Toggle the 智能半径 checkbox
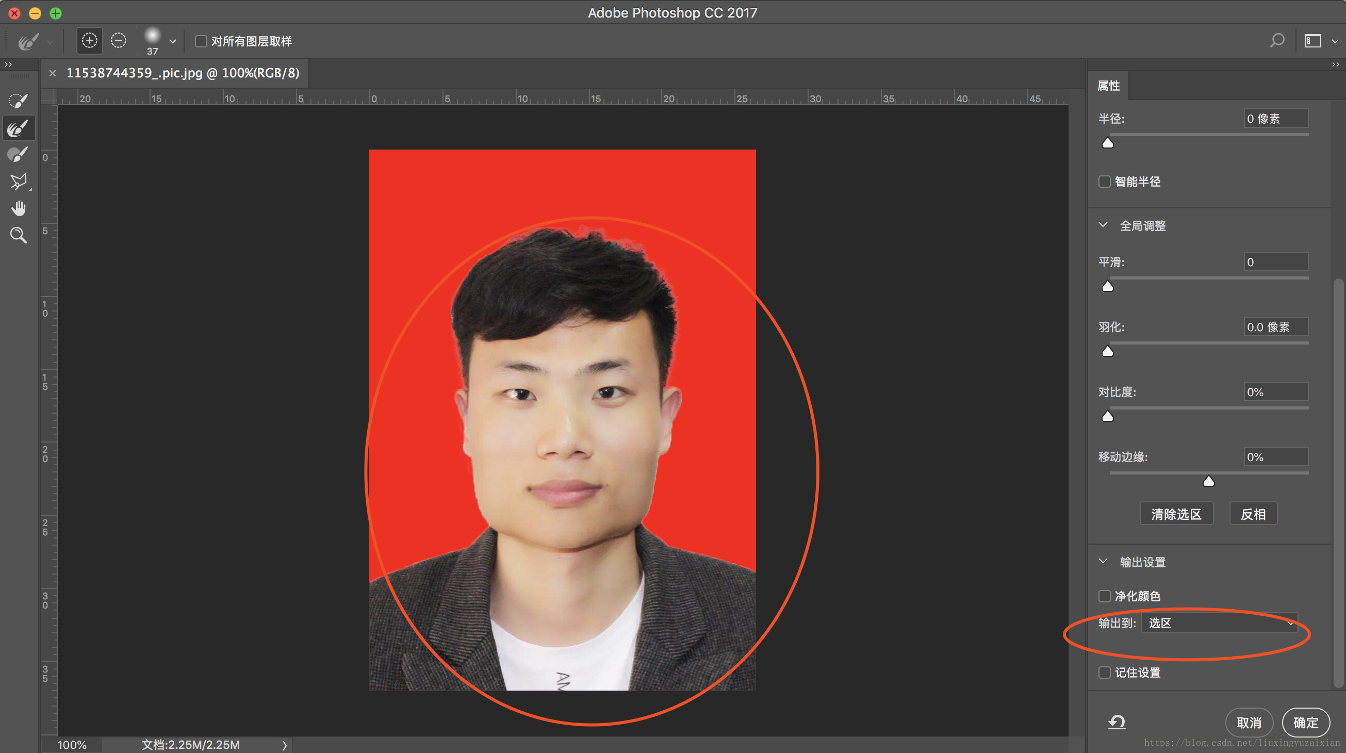 tap(1104, 182)
